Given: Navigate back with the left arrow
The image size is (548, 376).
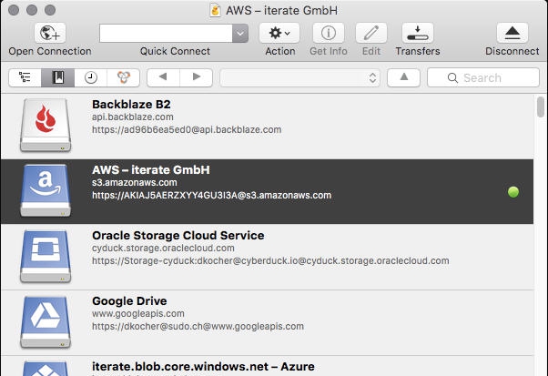Looking at the screenshot, I should pos(163,77).
